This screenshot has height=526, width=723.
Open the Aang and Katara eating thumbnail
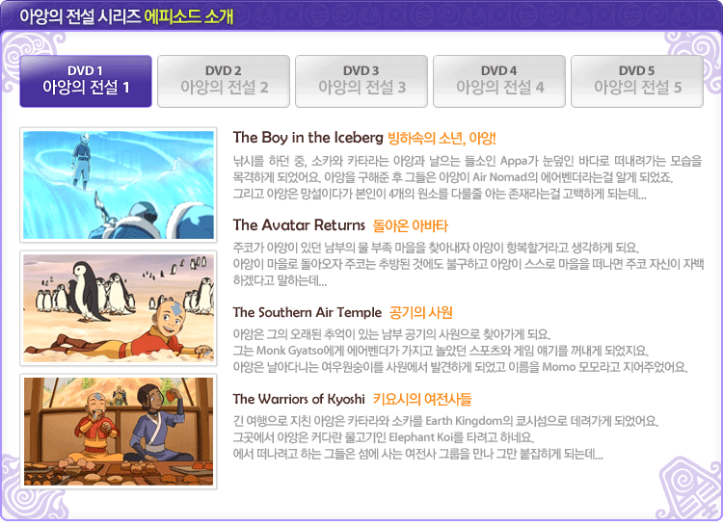pyautogui.click(x=119, y=432)
